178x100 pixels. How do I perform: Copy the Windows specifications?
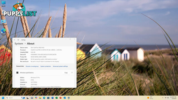[x=66, y=73]
